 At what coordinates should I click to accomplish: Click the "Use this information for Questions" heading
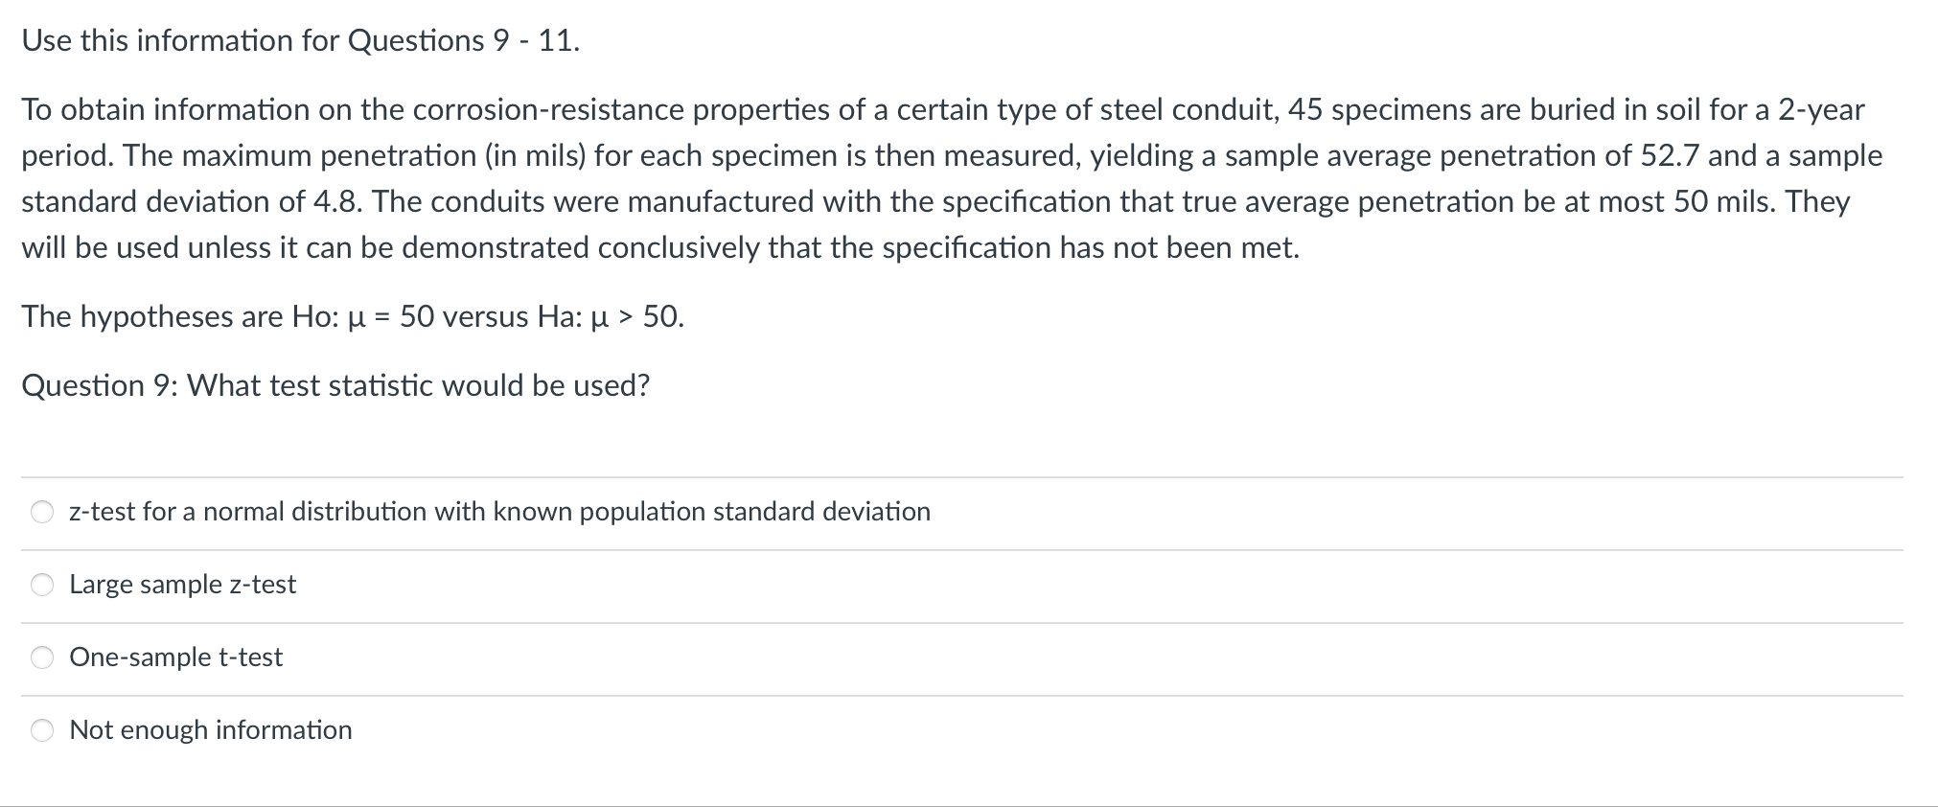300,40
